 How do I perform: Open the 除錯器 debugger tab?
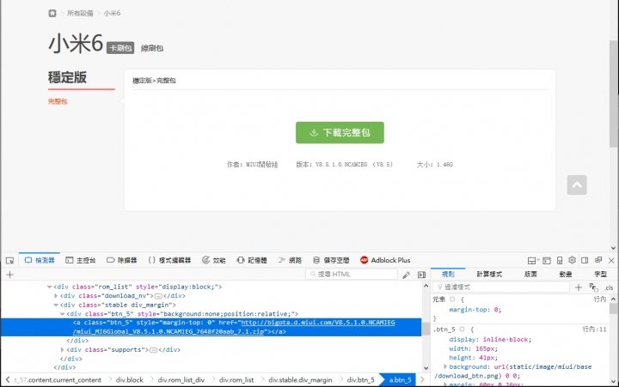121,260
